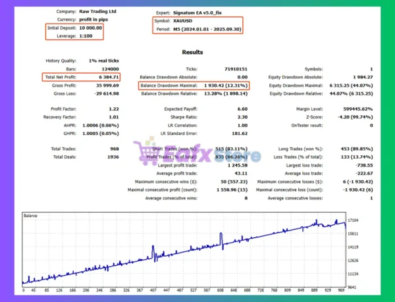Click Balance Drawdown Maximal value 1 930.42 (12.31%)
This screenshot has height=302, width=395.
coord(226,86)
